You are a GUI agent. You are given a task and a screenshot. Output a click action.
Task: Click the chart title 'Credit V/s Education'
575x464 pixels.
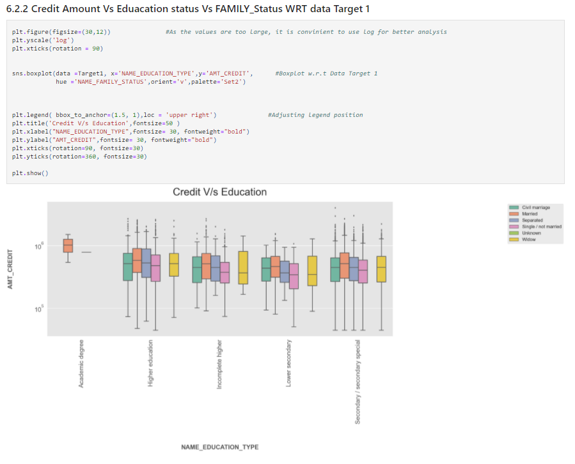pyautogui.click(x=219, y=192)
